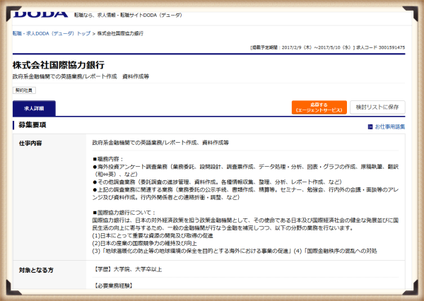Screen dimensions: 424x301
Task: Click the glossary book icon
Action: 370,126
